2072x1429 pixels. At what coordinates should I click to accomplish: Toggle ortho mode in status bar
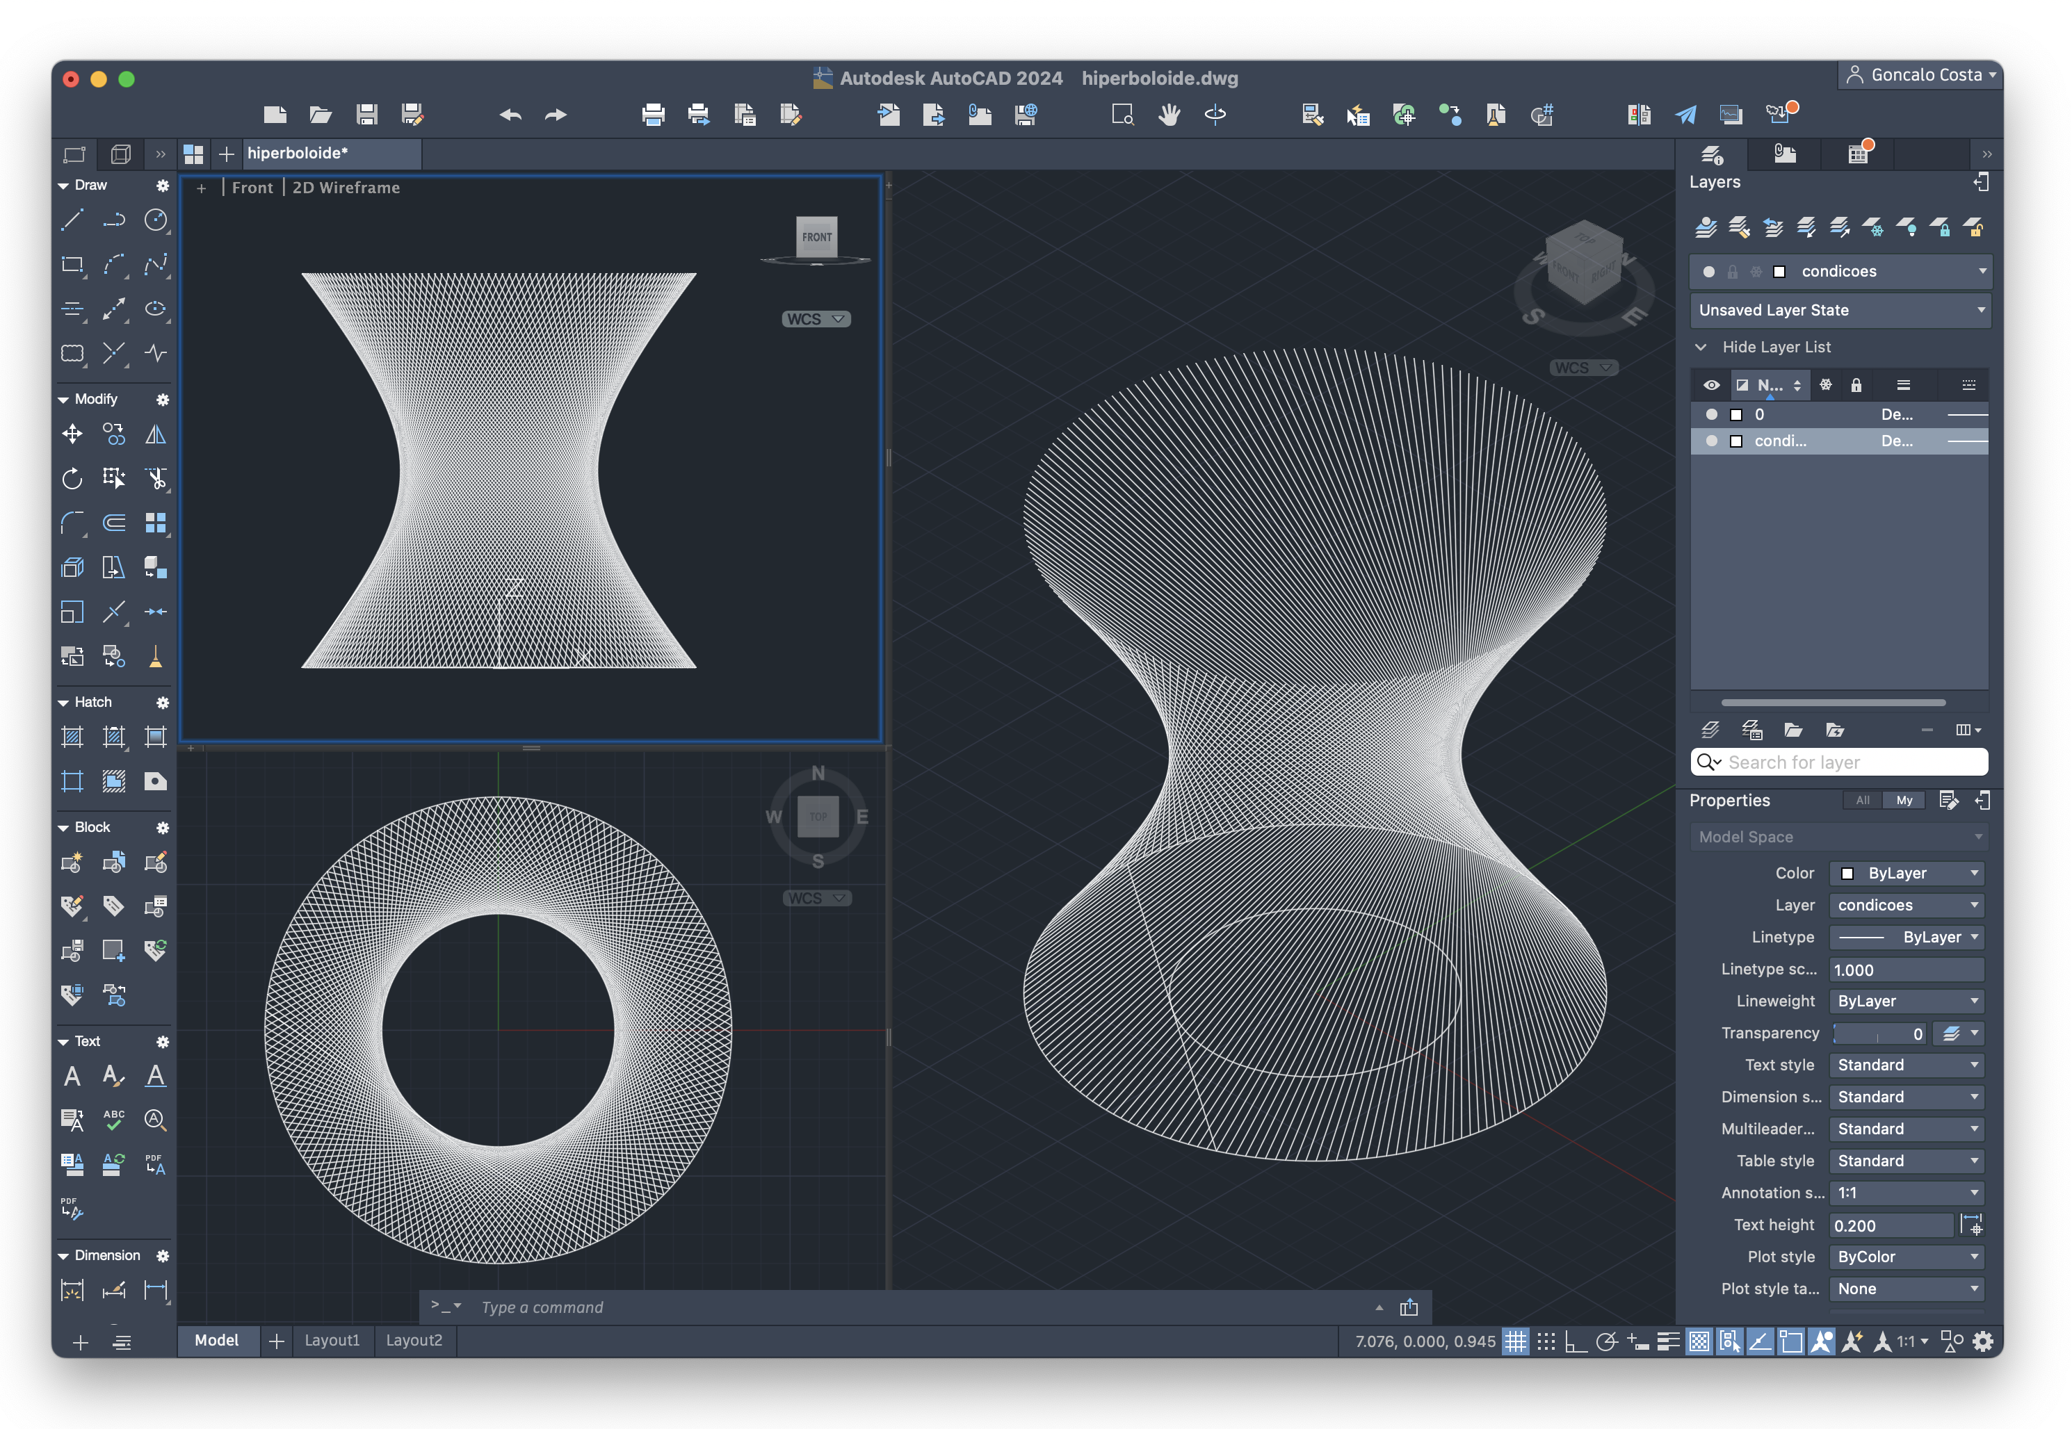pos(1577,1341)
